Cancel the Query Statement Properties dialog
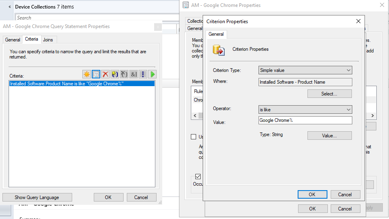Screen dimensions: 389x219 tap(141, 197)
